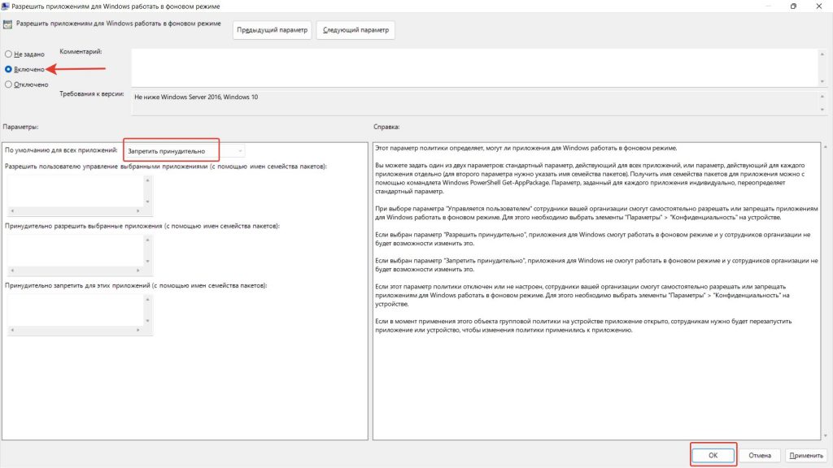Confirm the settings with OK

click(x=713, y=455)
